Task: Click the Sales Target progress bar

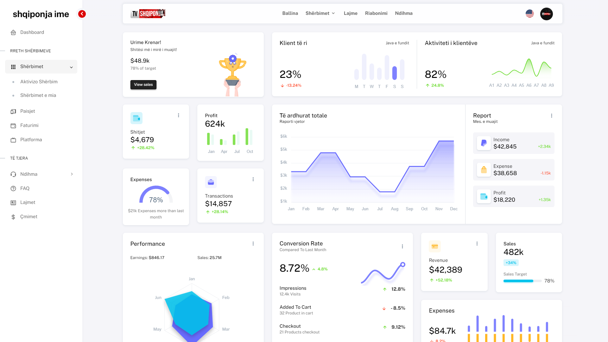Action: tap(522, 281)
